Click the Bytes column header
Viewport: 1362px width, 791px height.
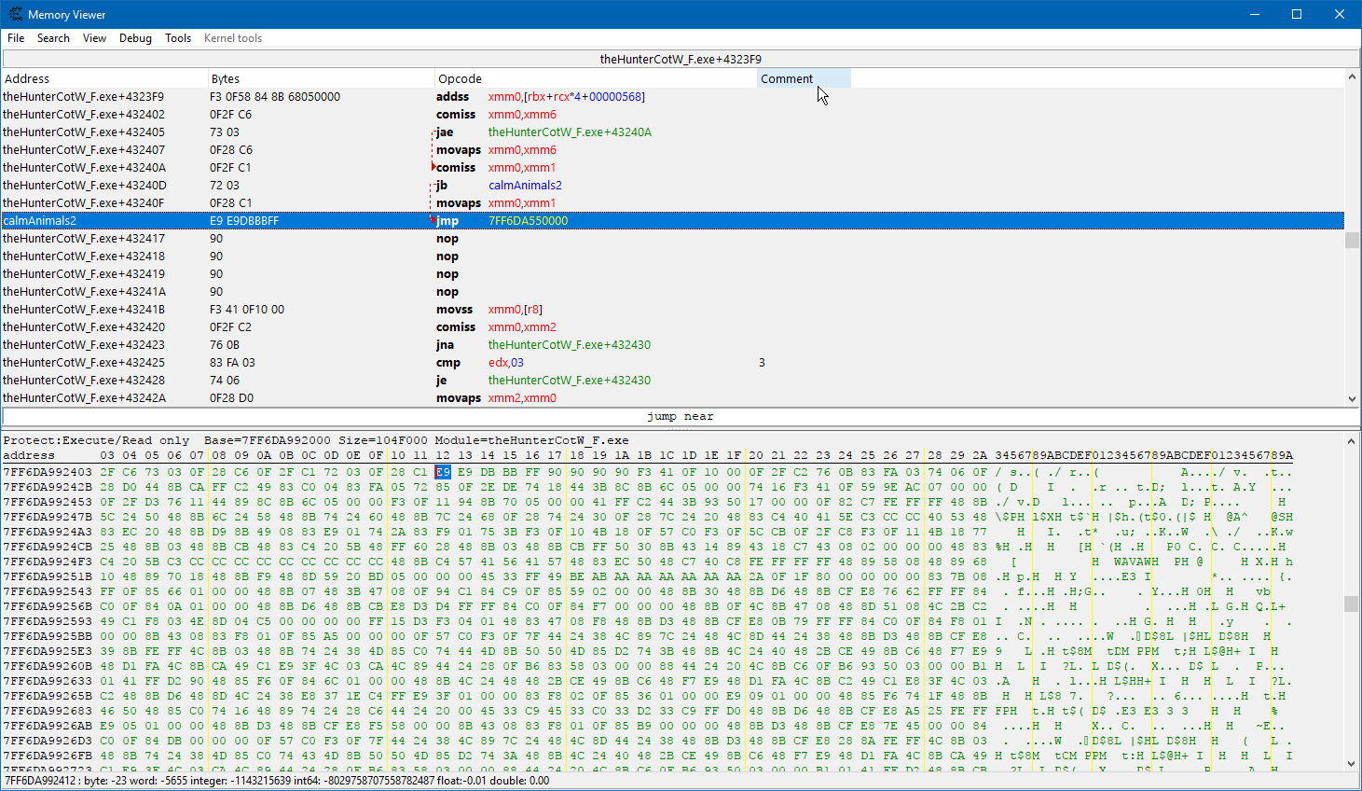coord(321,78)
